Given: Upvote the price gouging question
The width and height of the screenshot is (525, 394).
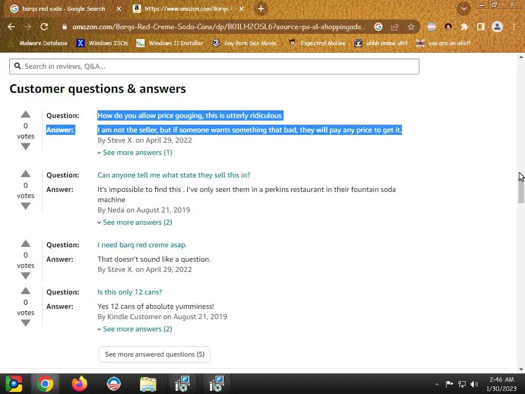Looking at the screenshot, I should tap(26, 114).
